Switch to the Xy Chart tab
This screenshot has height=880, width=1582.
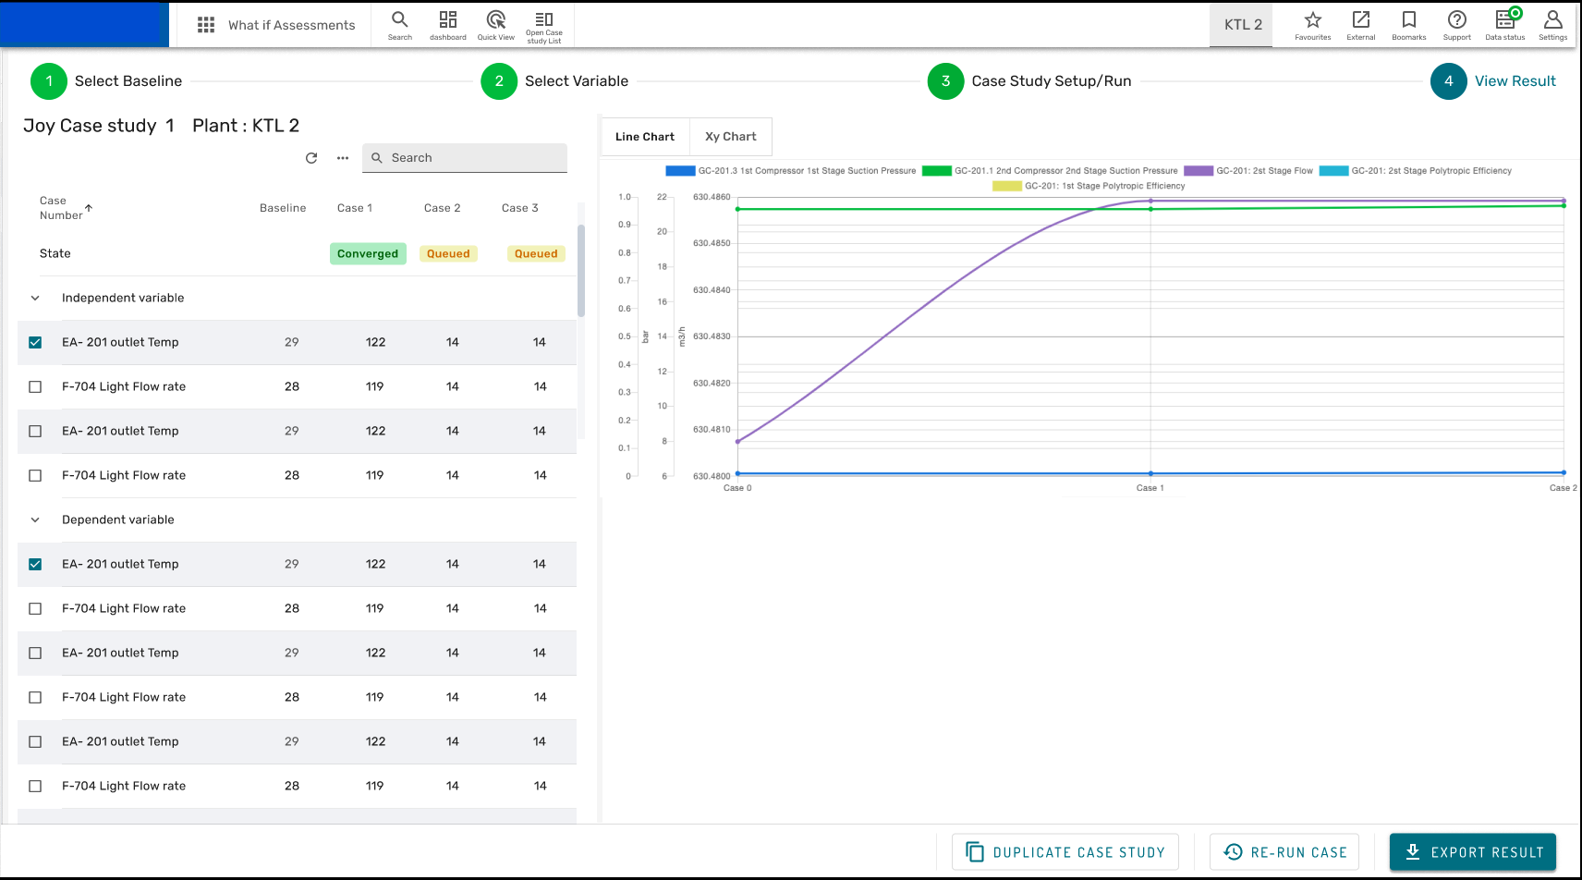[x=730, y=137]
